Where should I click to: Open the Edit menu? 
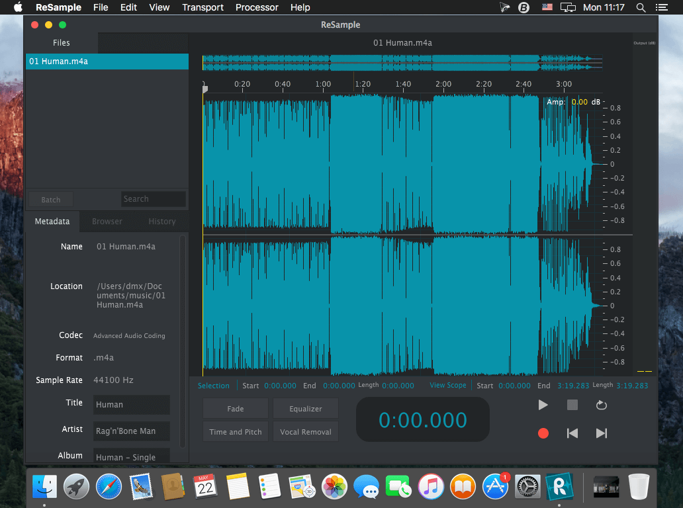click(128, 7)
